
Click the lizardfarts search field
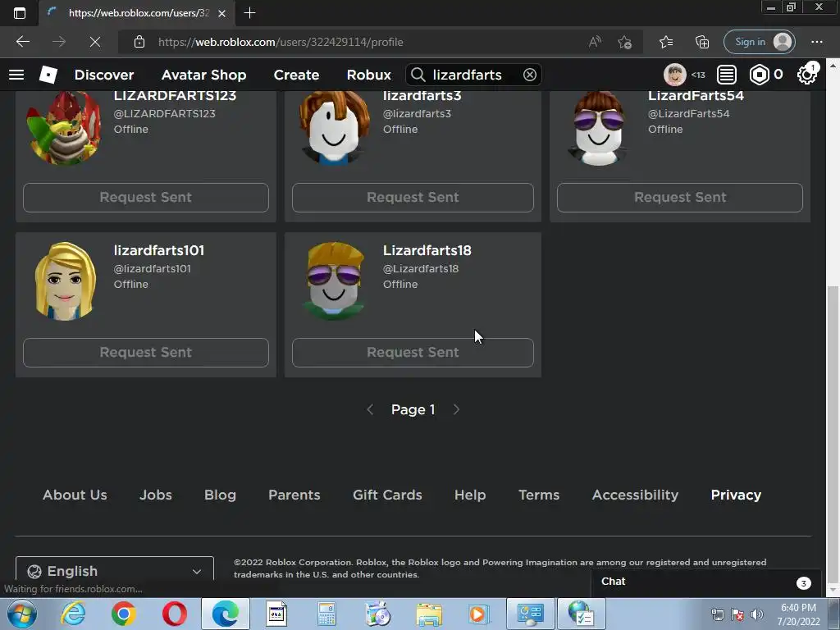point(473,75)
